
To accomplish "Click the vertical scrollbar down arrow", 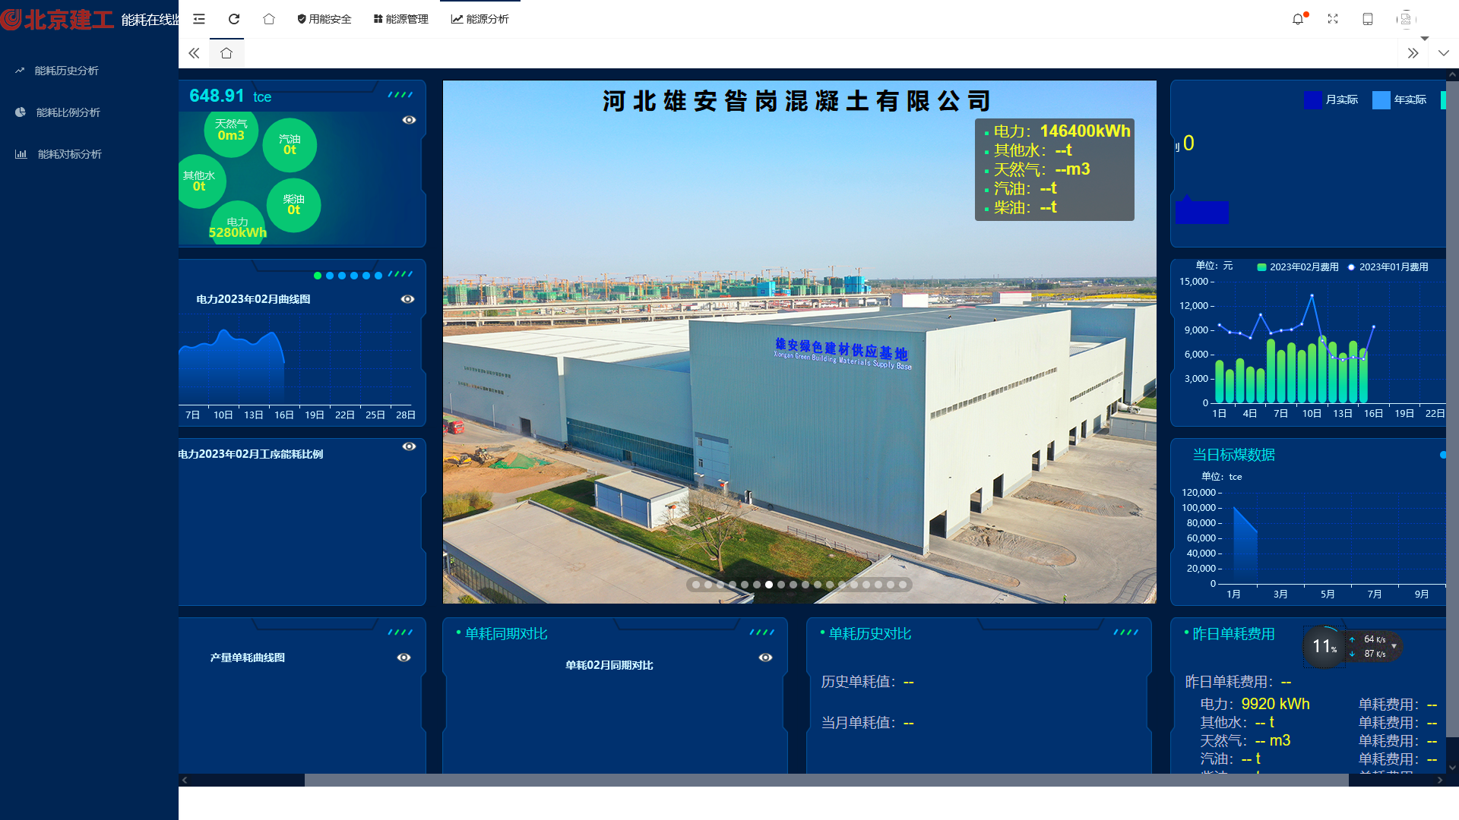I will pos(1452,768).
